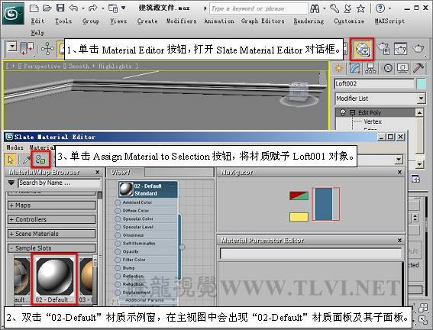Close the Material/Map Browser panel
Viewport: 433px width, 330px height.
click(97, 172)
